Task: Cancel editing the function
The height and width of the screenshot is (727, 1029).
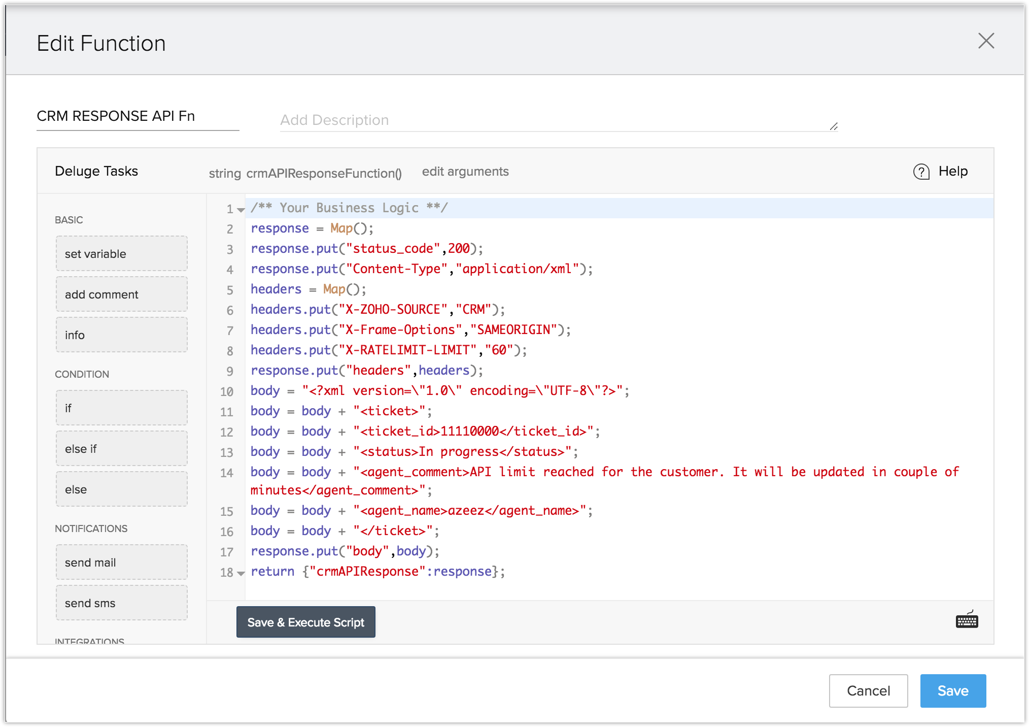Action: (868, 690)
